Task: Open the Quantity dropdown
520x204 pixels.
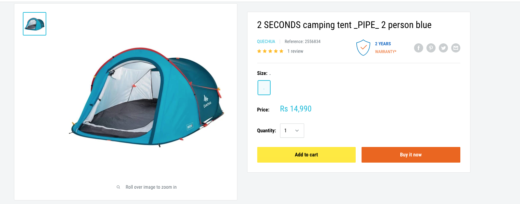Action: pos(292,131)
